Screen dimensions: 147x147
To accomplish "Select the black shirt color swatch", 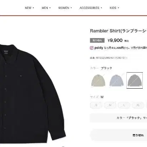I will (135, 80).
